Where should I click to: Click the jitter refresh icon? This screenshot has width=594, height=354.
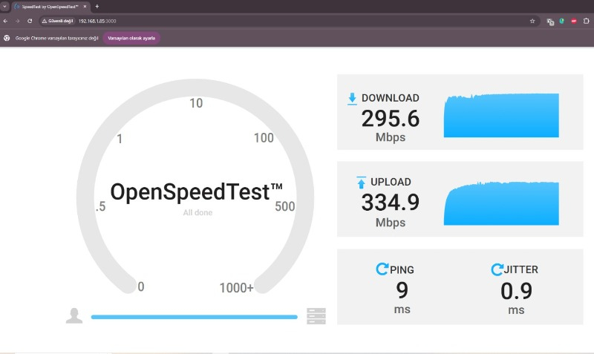497,269
